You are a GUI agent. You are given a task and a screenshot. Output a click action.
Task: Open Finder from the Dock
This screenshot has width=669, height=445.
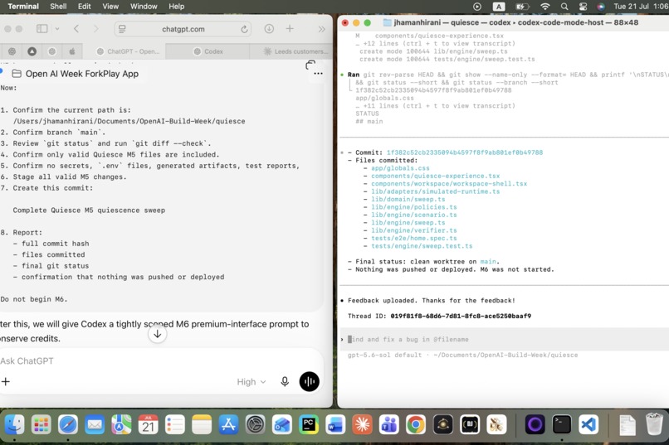click(14, 424)
